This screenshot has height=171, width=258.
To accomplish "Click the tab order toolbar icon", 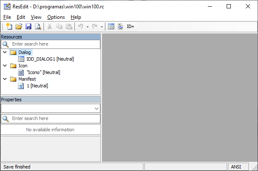I will click(x=120, y=26).
